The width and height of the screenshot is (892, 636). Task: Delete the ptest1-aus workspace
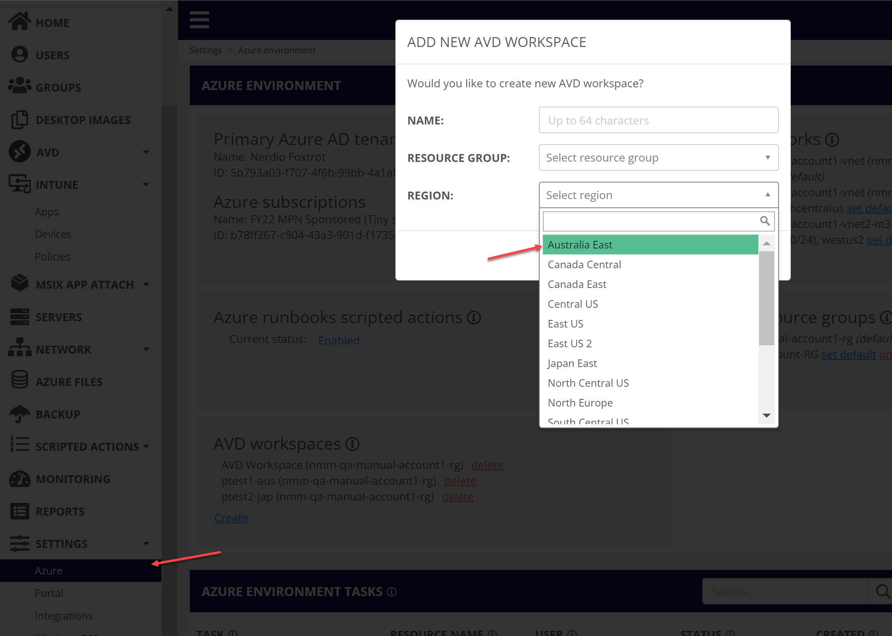click(460, 481)
